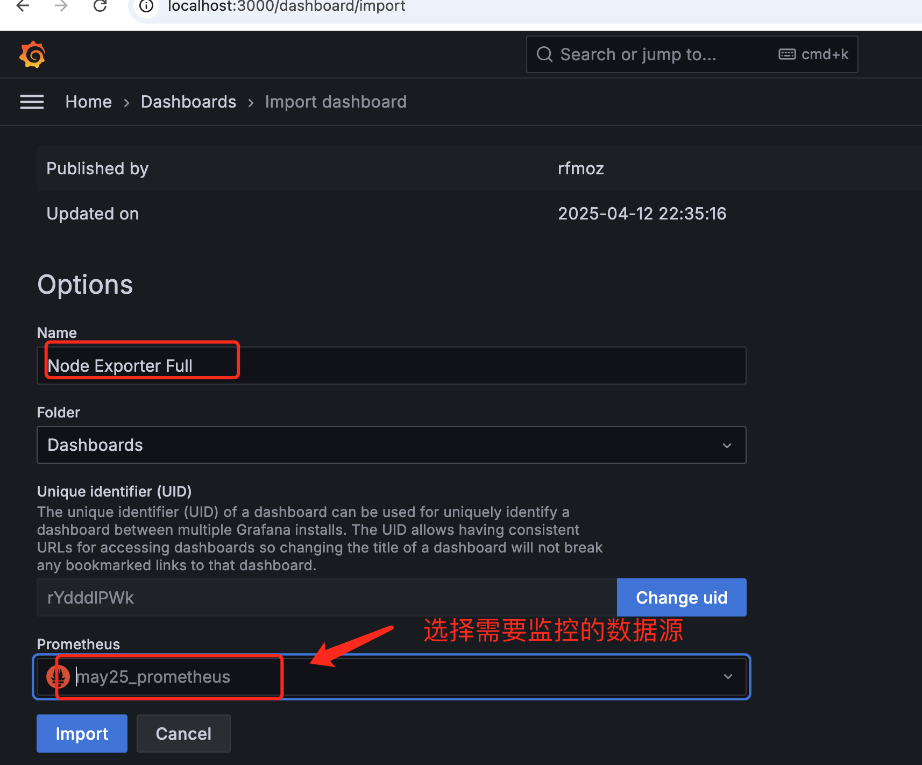Viewport: 922px width, 765px height.
Task: Reload the page with refresh icon
Action: pos(100,6)
